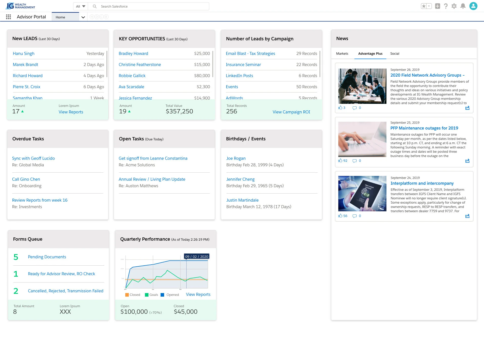Open the Pending Documents queue link

point(47,257)
